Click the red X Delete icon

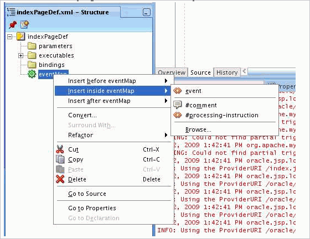[60, 179]
